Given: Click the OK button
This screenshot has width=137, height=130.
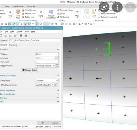Looking at the screenshot, I should tap(43, 123).
